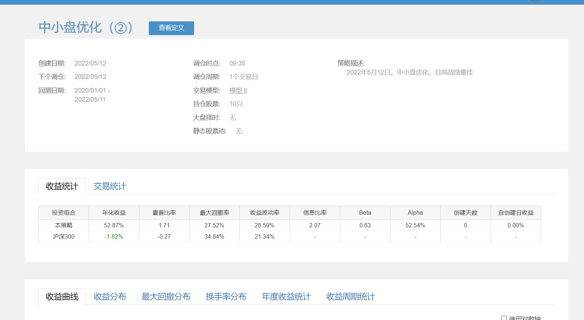Select the 收益曲线 tab
The height and width of the screenshot is (320, 584).
pyautogui.click(x=62, y=297)
